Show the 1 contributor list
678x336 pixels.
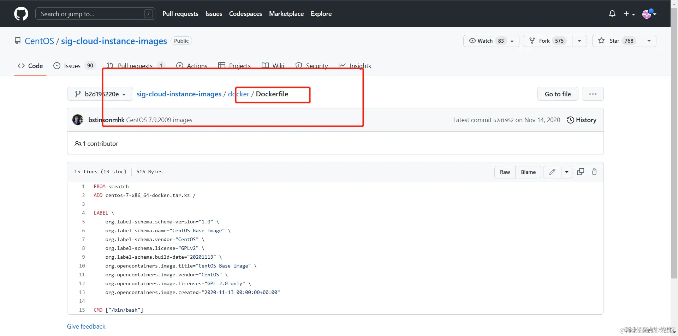tap(96, 144)
